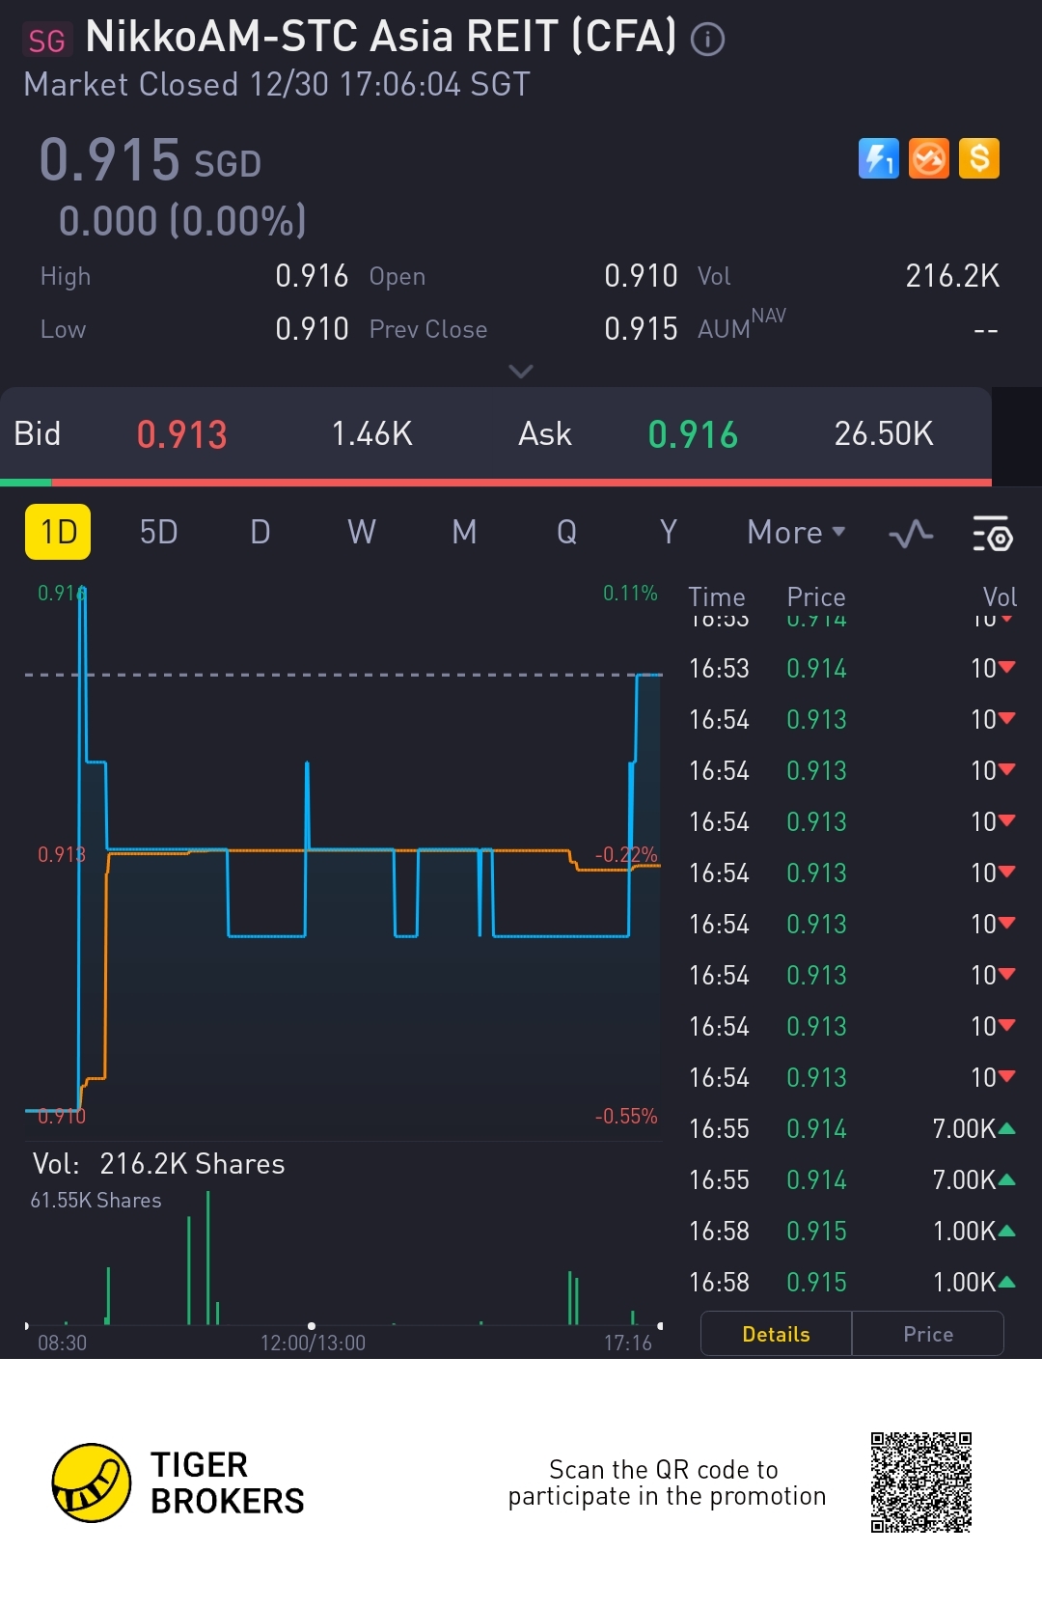
Task: Select the Price tab below trades
Action: point(928,1334)
